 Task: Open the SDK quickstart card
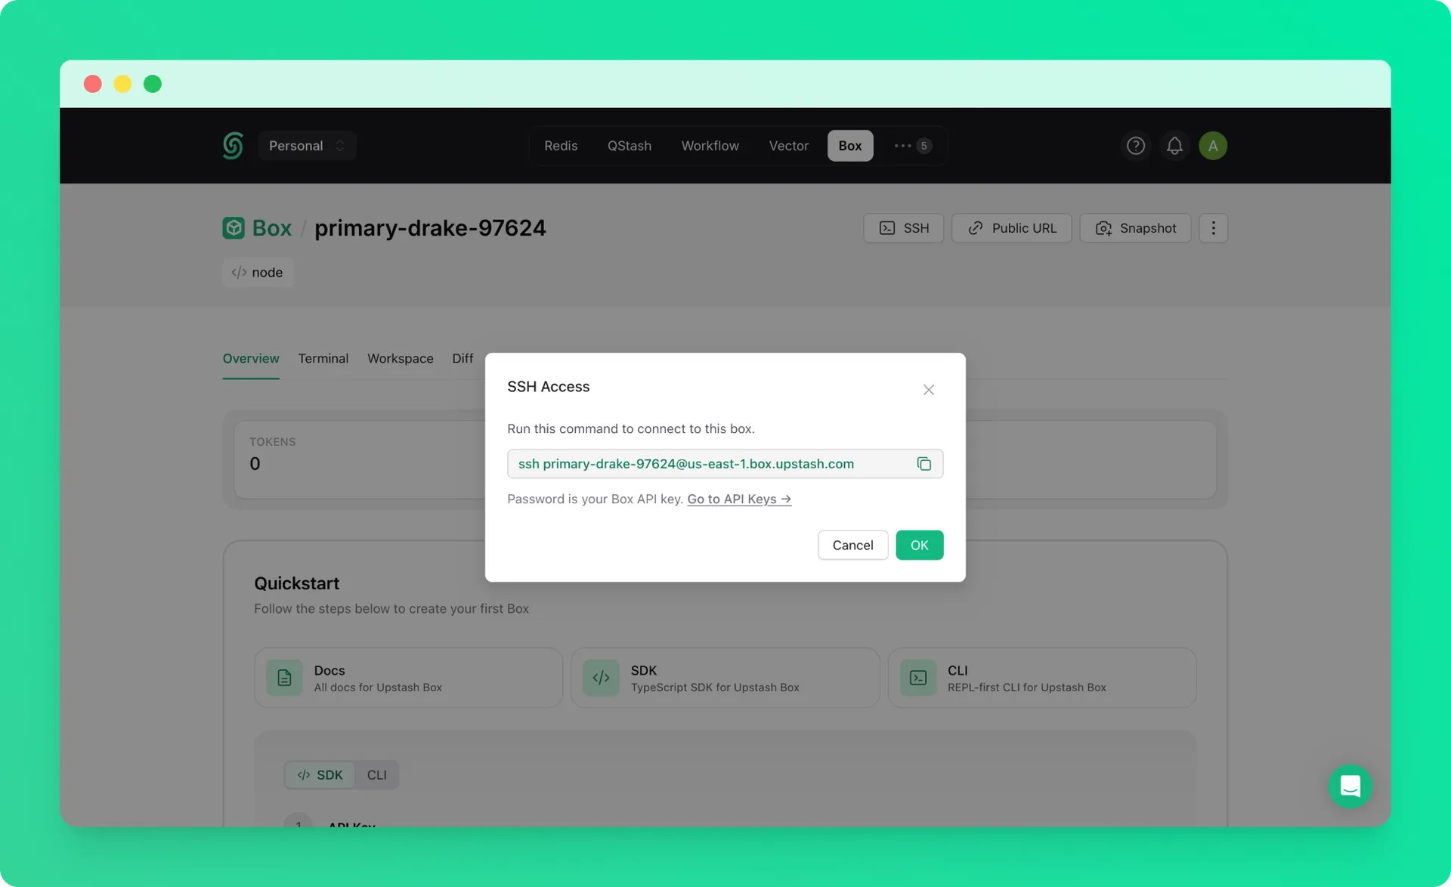tap(725, 678)
